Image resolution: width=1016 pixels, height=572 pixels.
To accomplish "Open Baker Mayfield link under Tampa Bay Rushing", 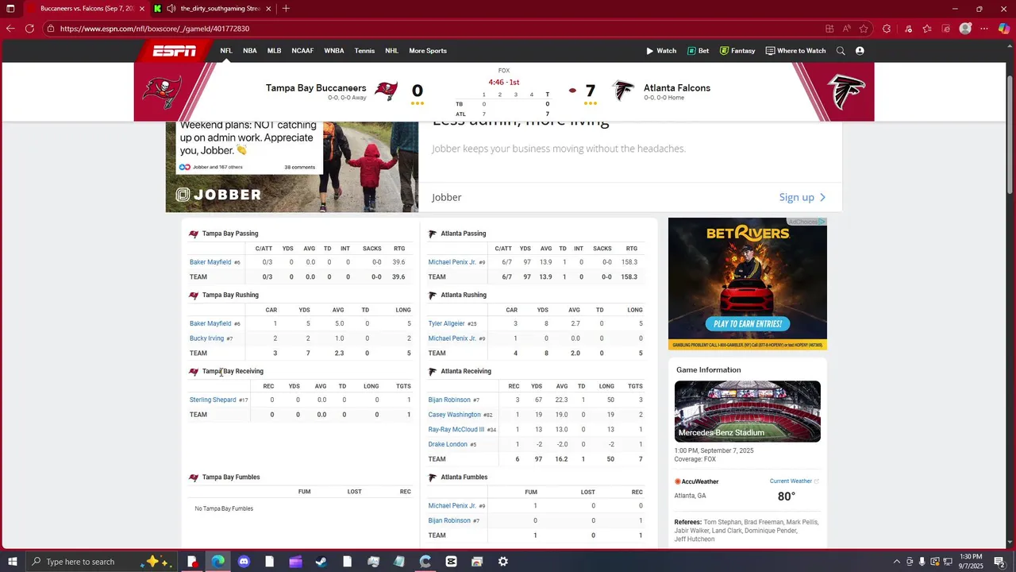I will (x=210, y=323).
